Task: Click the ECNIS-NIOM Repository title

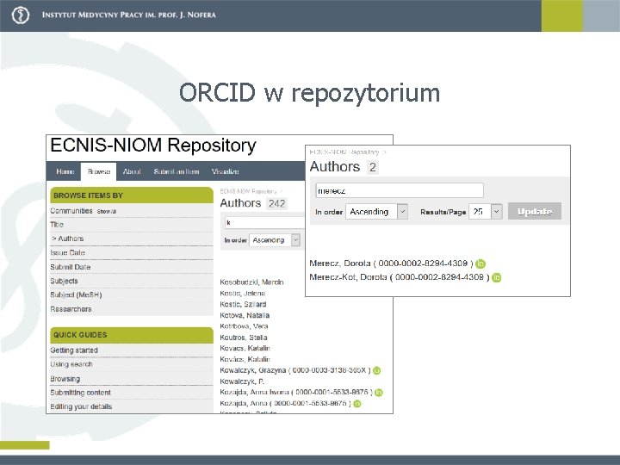Action: click(x=153, y=146)
